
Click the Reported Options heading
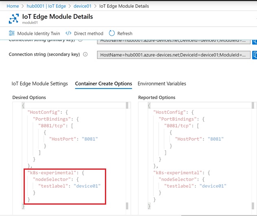(x=157, y=97)
